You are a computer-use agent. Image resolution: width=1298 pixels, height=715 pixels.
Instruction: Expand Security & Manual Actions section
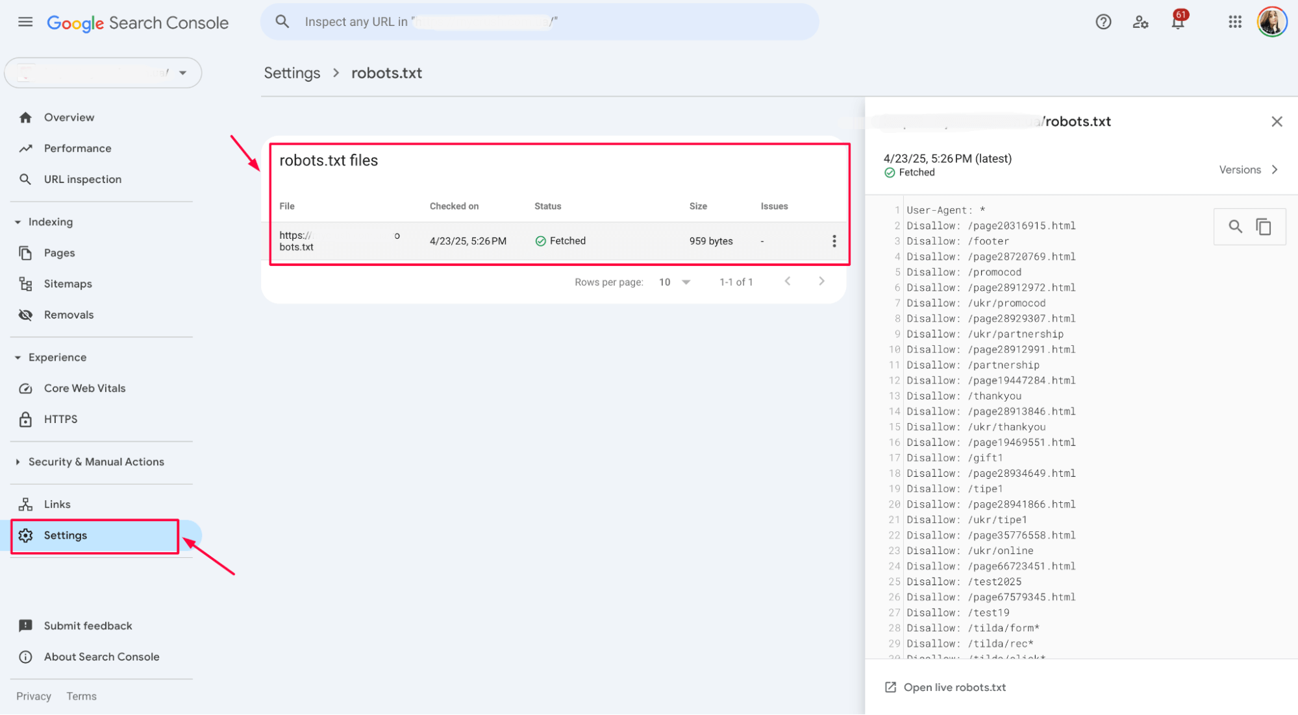click(91, 462)
